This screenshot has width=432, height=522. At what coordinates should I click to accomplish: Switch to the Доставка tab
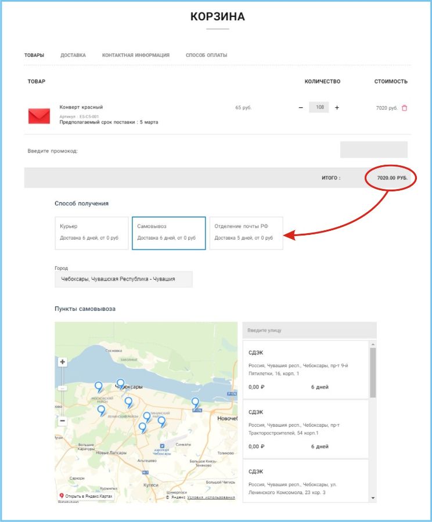(73, 56)
